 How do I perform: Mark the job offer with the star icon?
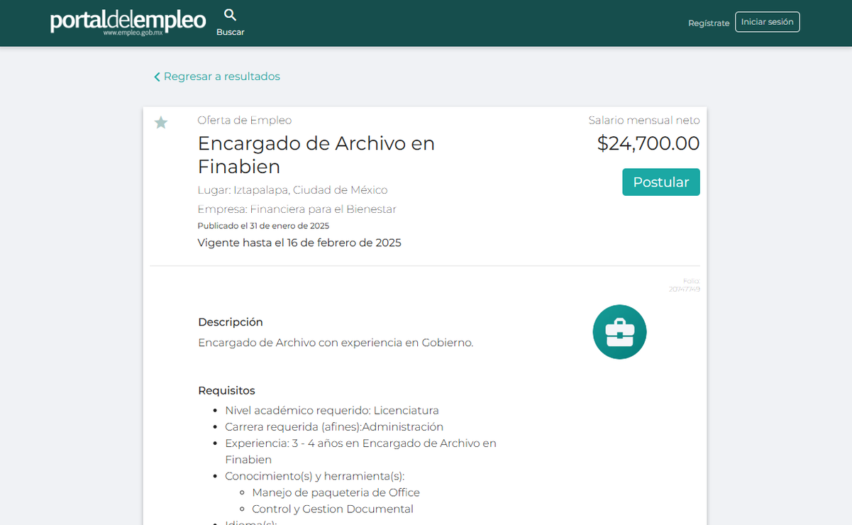pos(161,123)
